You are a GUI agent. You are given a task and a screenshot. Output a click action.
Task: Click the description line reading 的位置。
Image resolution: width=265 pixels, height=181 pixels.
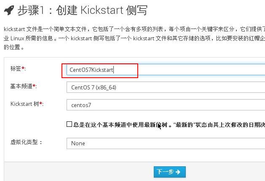click(14, 47)
